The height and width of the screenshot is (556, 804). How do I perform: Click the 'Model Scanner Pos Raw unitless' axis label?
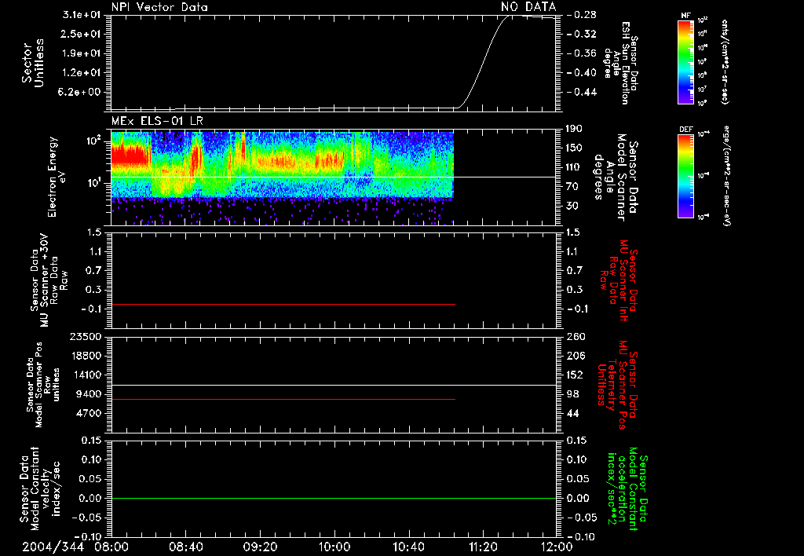pyautogui.click(x=42, y=385)
